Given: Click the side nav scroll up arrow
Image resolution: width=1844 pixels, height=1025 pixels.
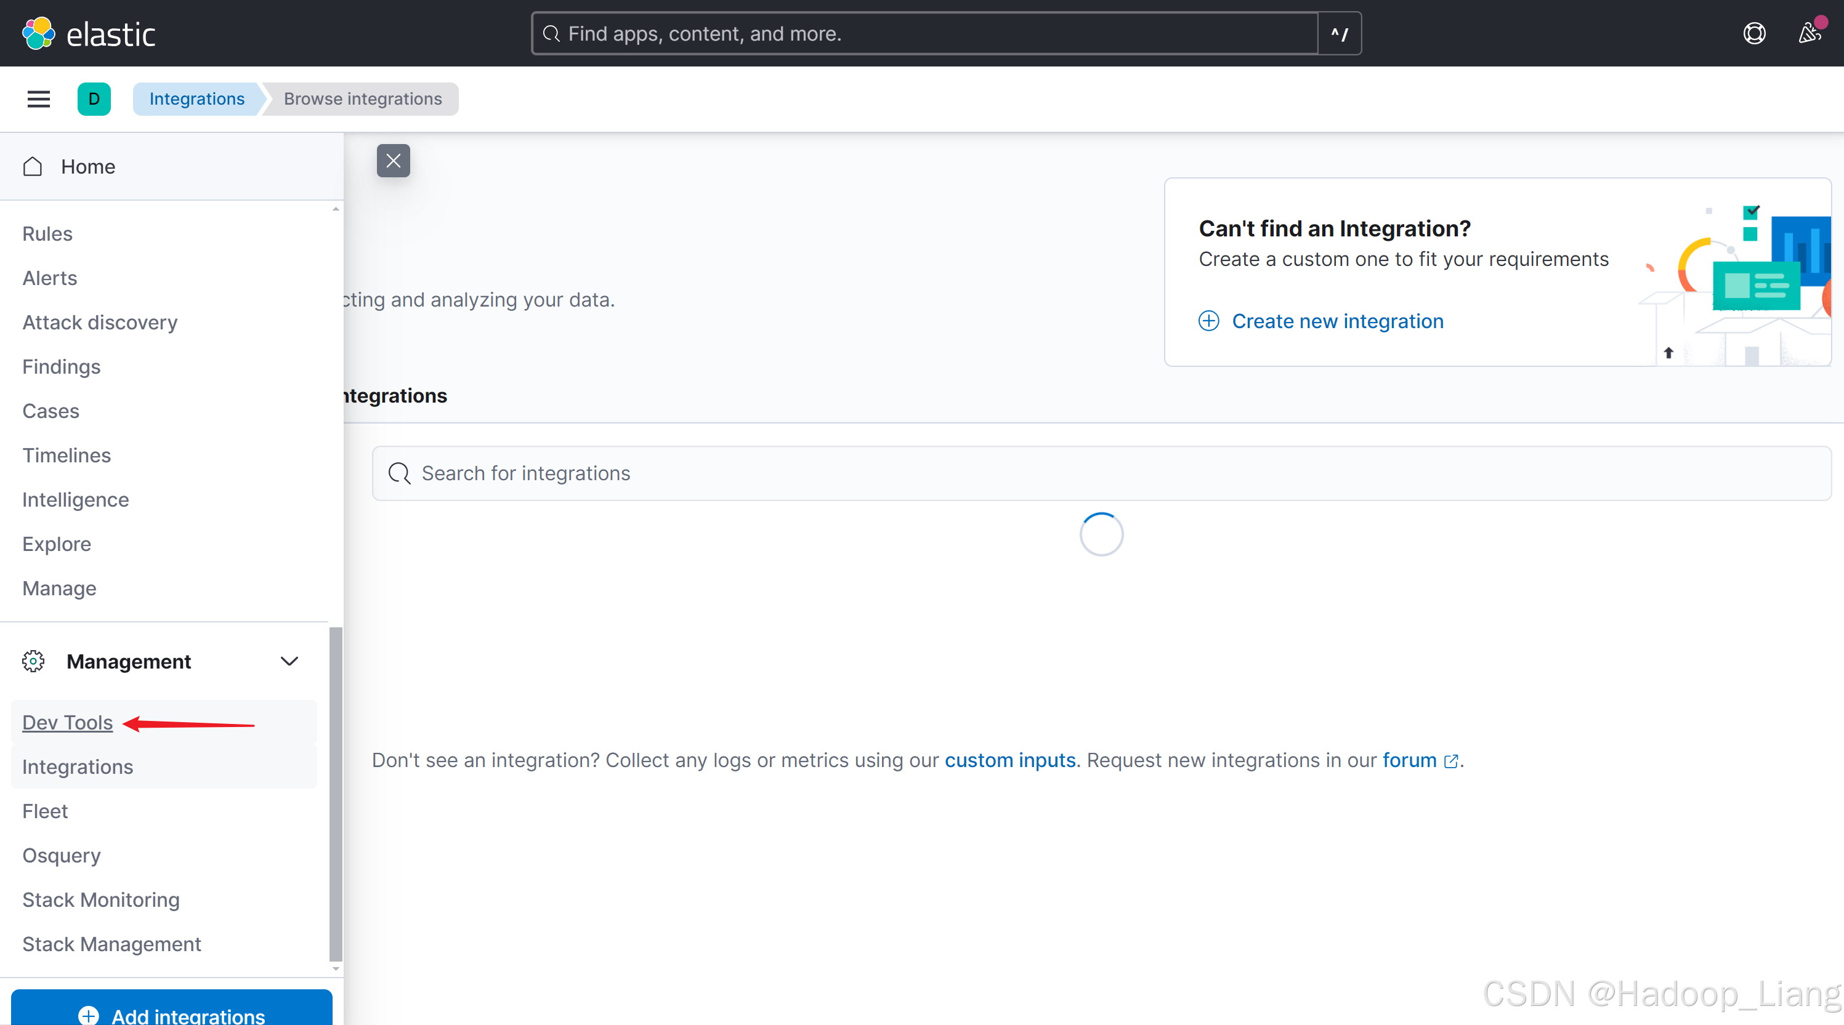Looking at the screenshot, I should 335,209.
